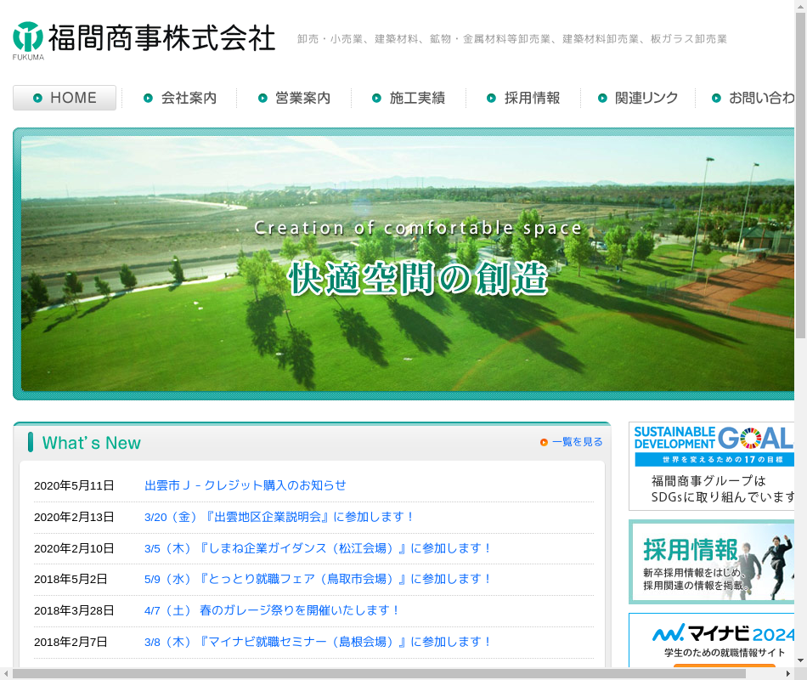Click the 一覧を見る link

click(577, 442)
